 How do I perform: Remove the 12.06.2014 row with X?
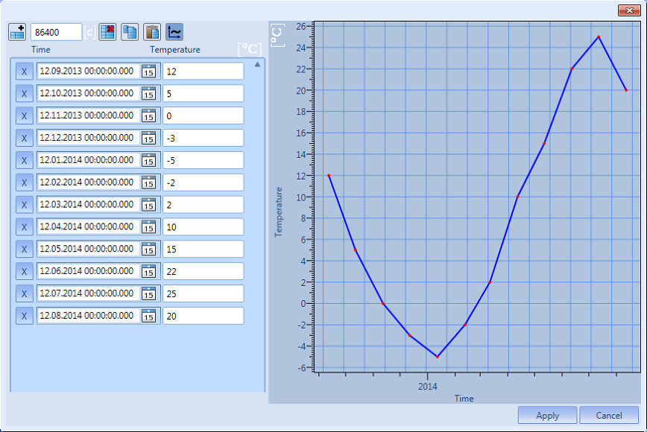pyautogui.click(x=25, y=272)
